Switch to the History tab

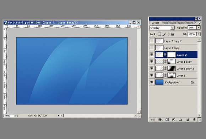tap(181, 23)
